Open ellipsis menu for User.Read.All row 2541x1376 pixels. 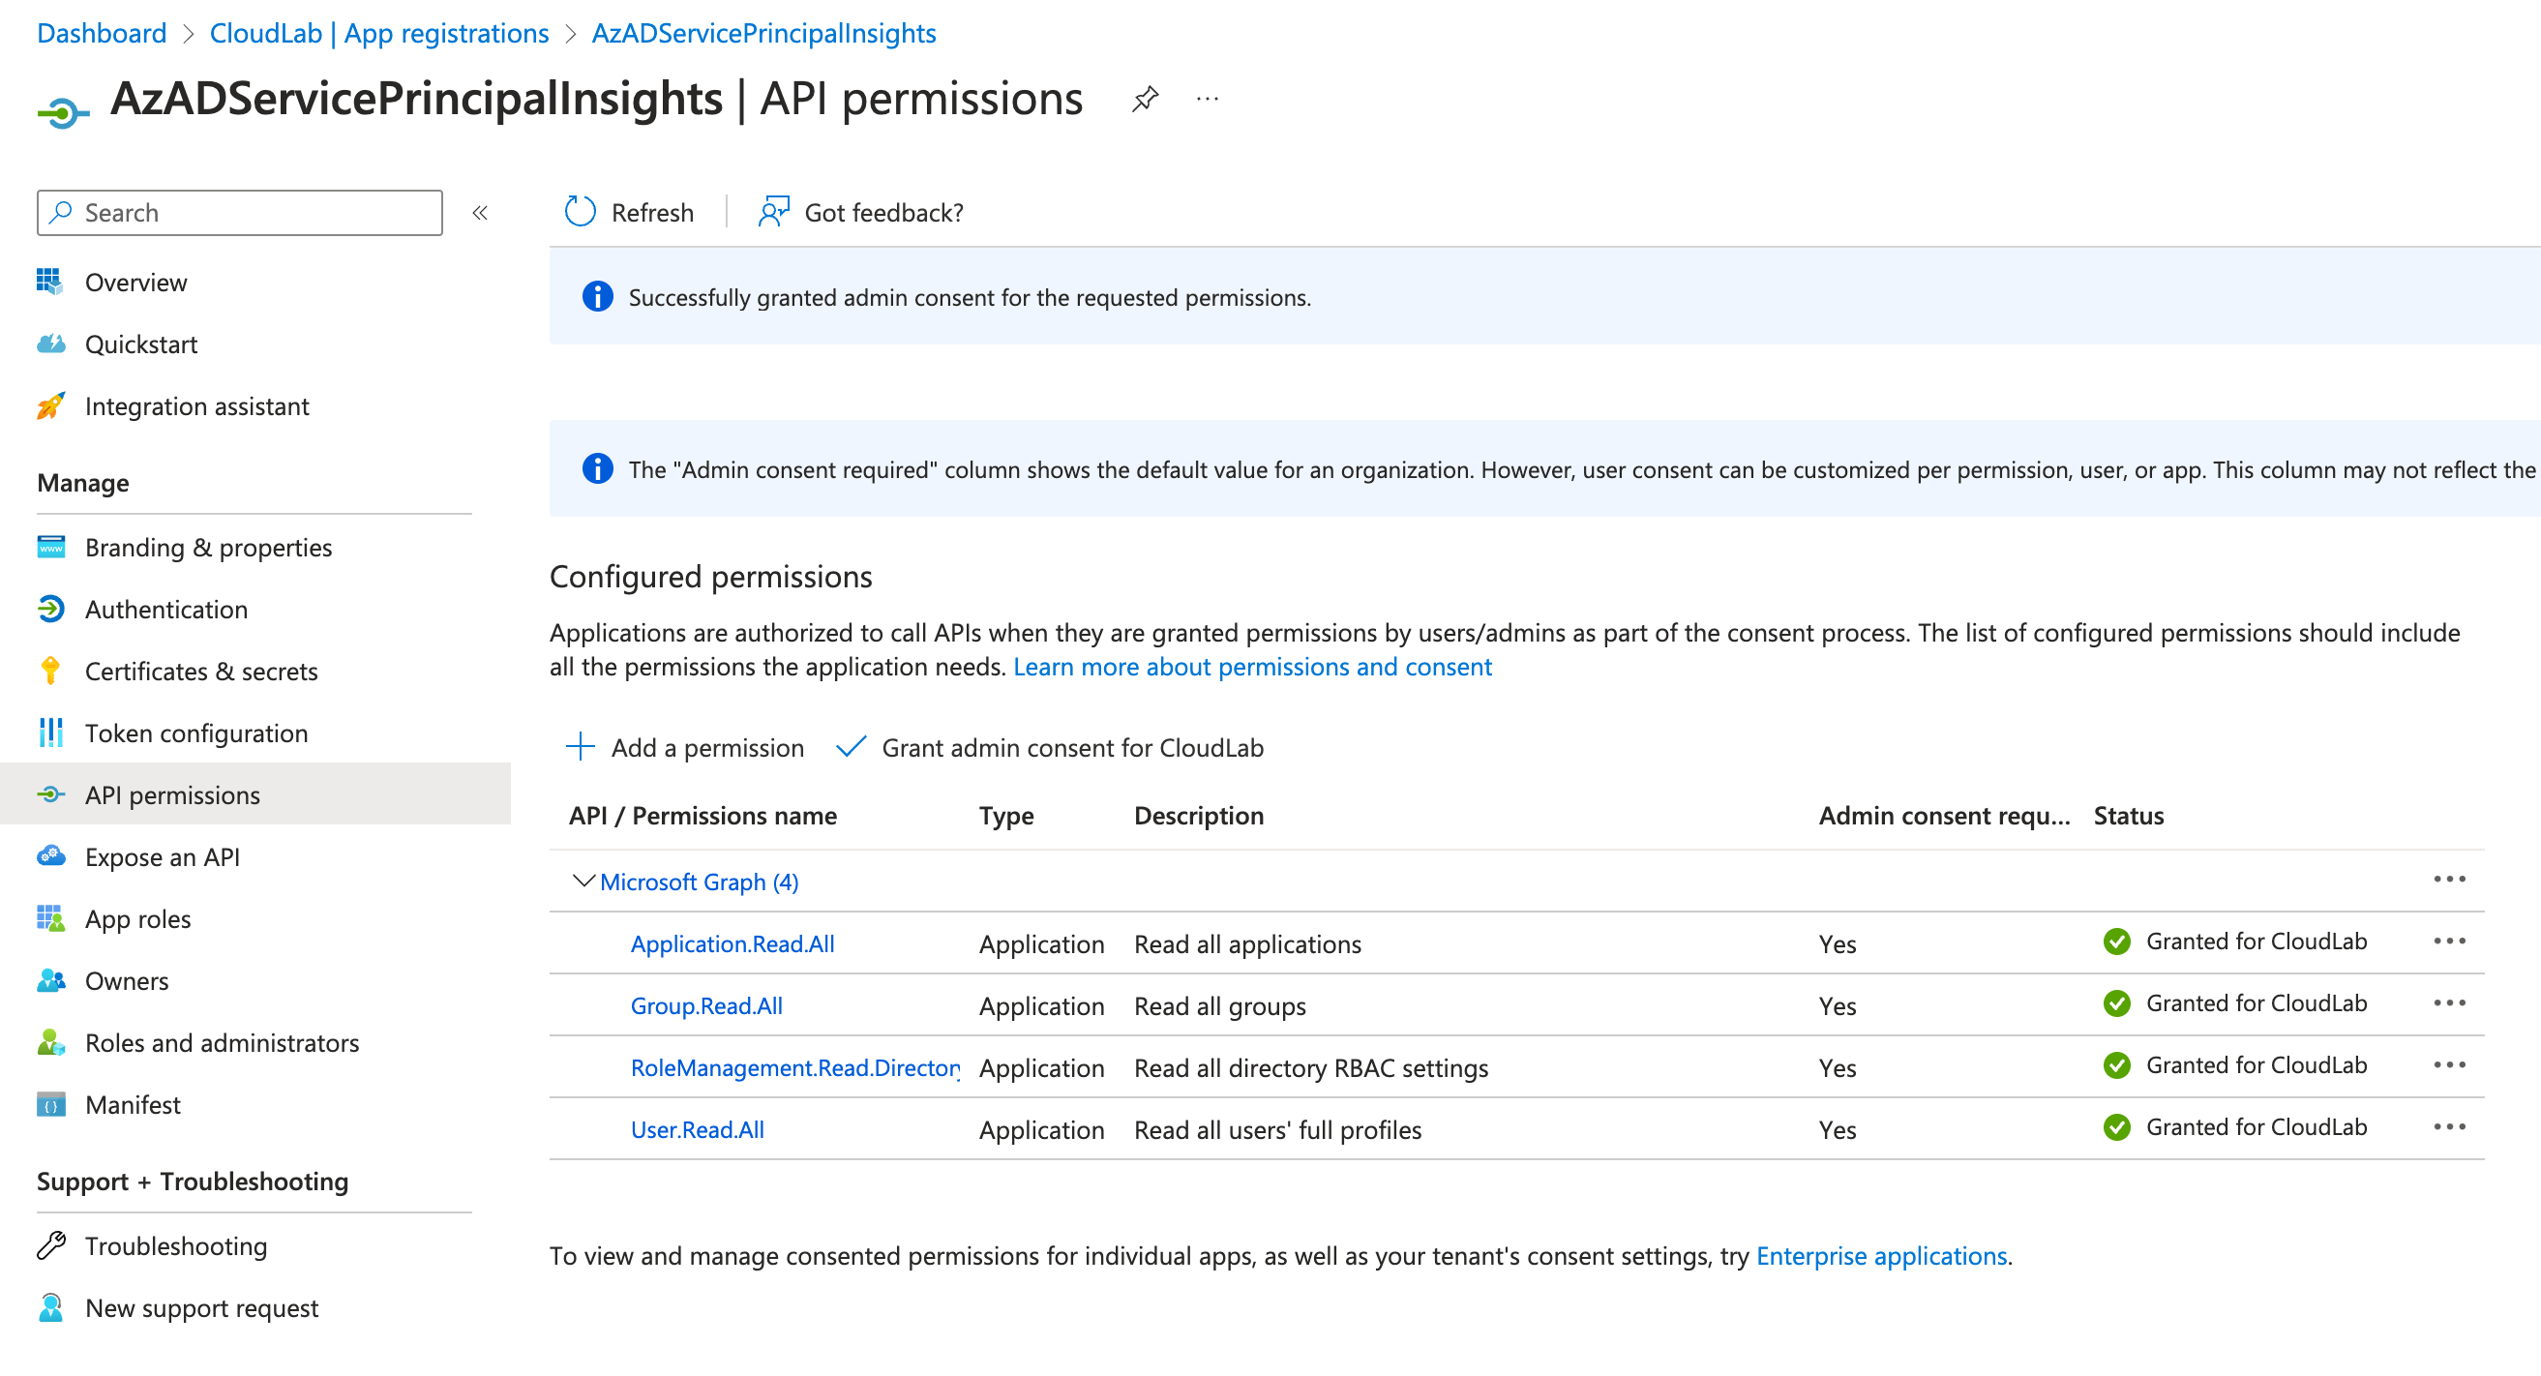(x=2448, y=1127)
